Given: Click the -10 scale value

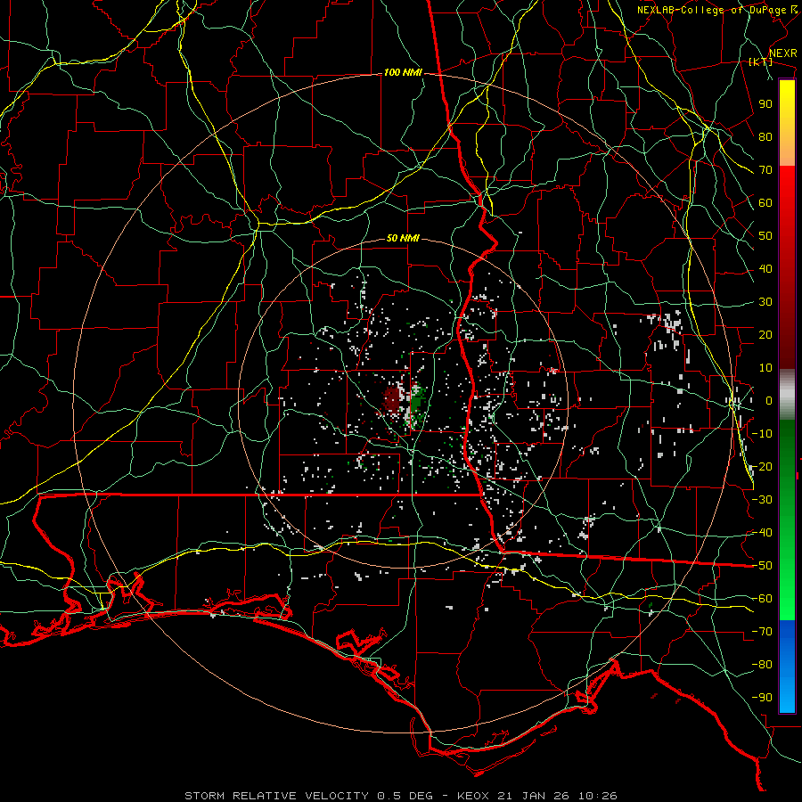Looking at the screenshot, I should point(763,434).
